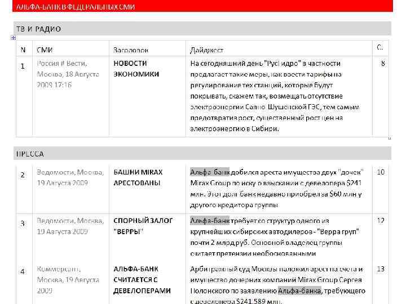Click headline 'БАШНИ MIRAX АРЕСТОВАНЫ'
The image size is (406, 304).
(138, 177)
